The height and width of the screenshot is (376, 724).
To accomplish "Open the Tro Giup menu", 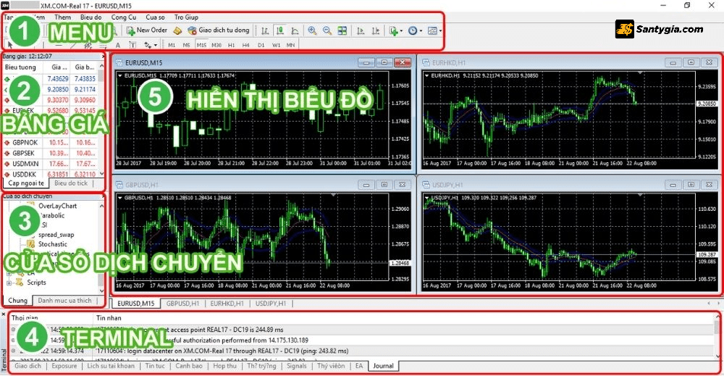I will tap(186, 17).
